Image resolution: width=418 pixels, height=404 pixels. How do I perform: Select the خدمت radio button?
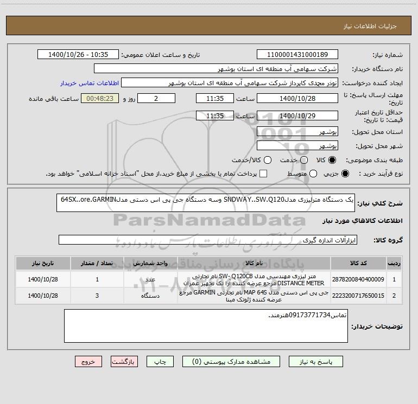coord(304,160)
